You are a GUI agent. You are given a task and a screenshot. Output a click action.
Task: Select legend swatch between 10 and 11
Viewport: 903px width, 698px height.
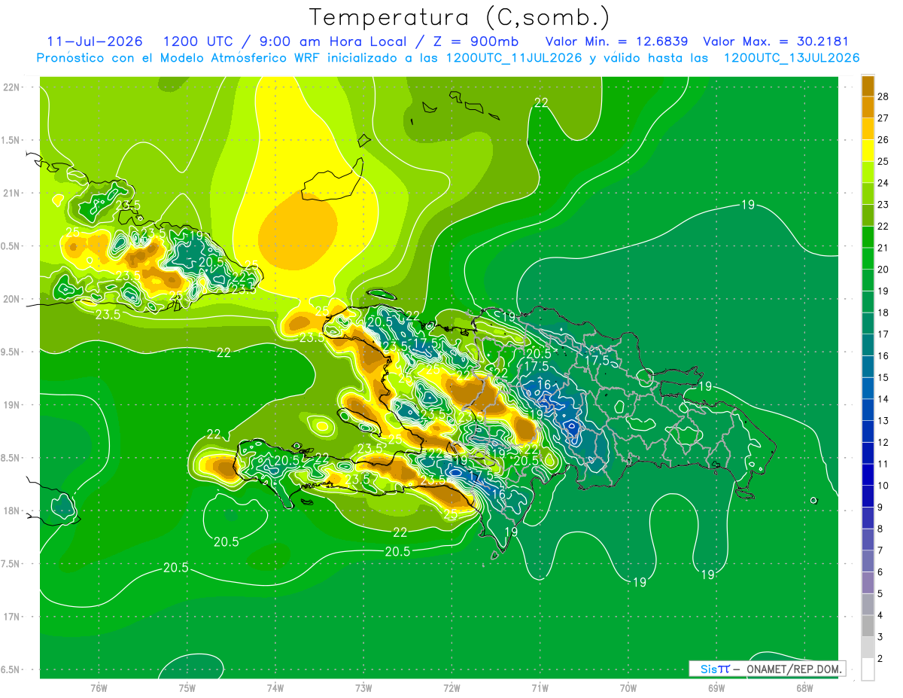click(x=868, y=474)
